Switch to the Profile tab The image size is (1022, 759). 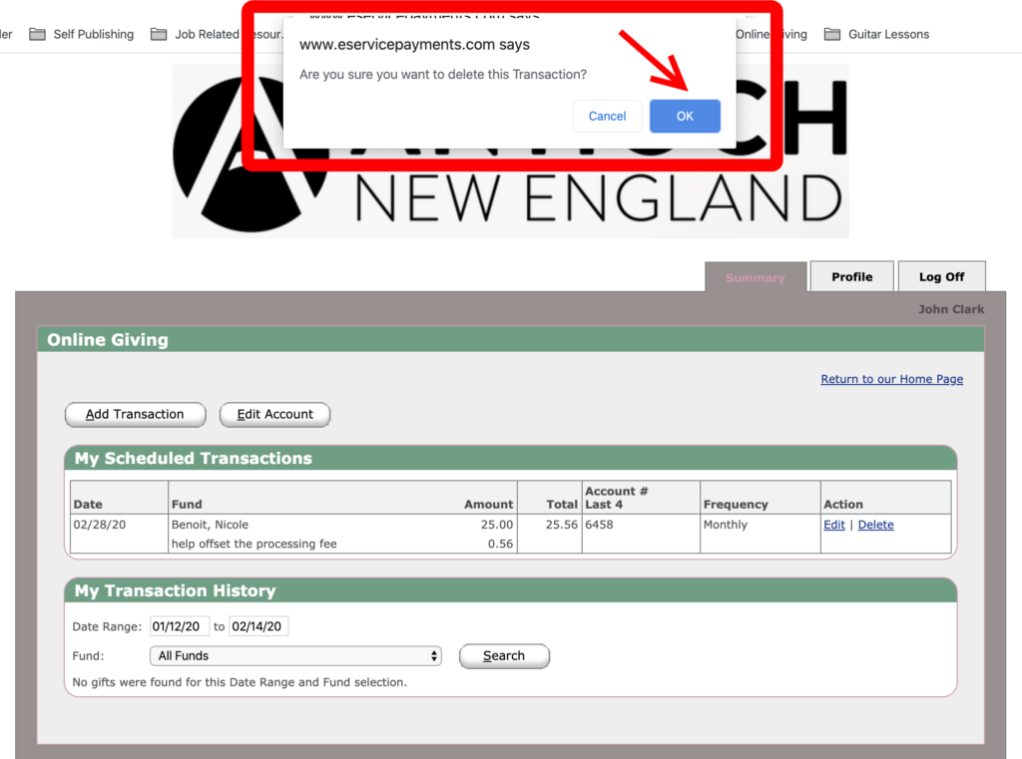coord(852,276)
